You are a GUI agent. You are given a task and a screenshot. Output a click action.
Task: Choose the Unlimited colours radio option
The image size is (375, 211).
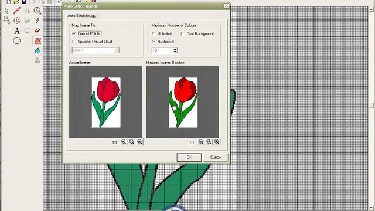tap(154, 34)
